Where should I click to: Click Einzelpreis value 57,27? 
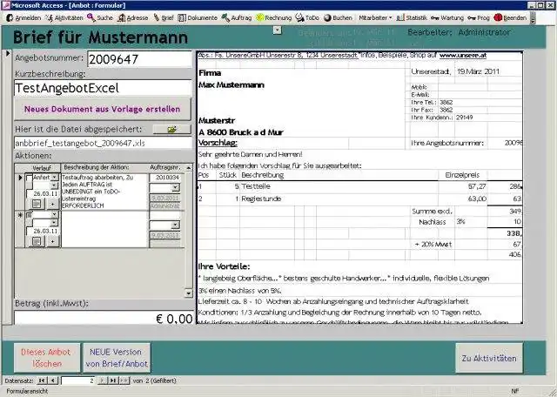pos(477,186)
